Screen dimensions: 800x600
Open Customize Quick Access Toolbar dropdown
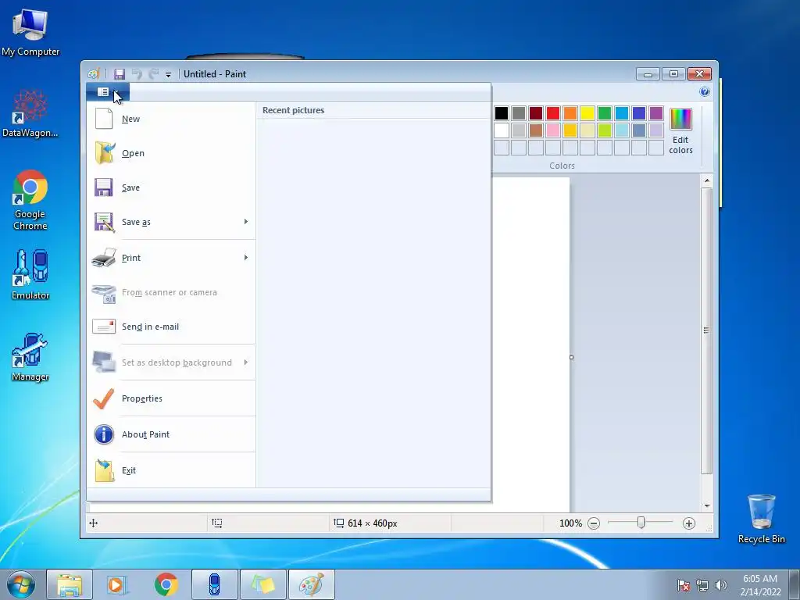coord(168,74)
